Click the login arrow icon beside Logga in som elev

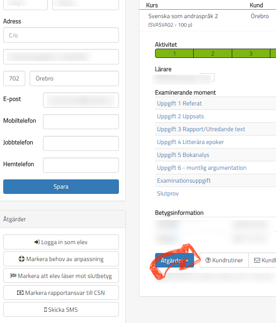tap(37, 242)
